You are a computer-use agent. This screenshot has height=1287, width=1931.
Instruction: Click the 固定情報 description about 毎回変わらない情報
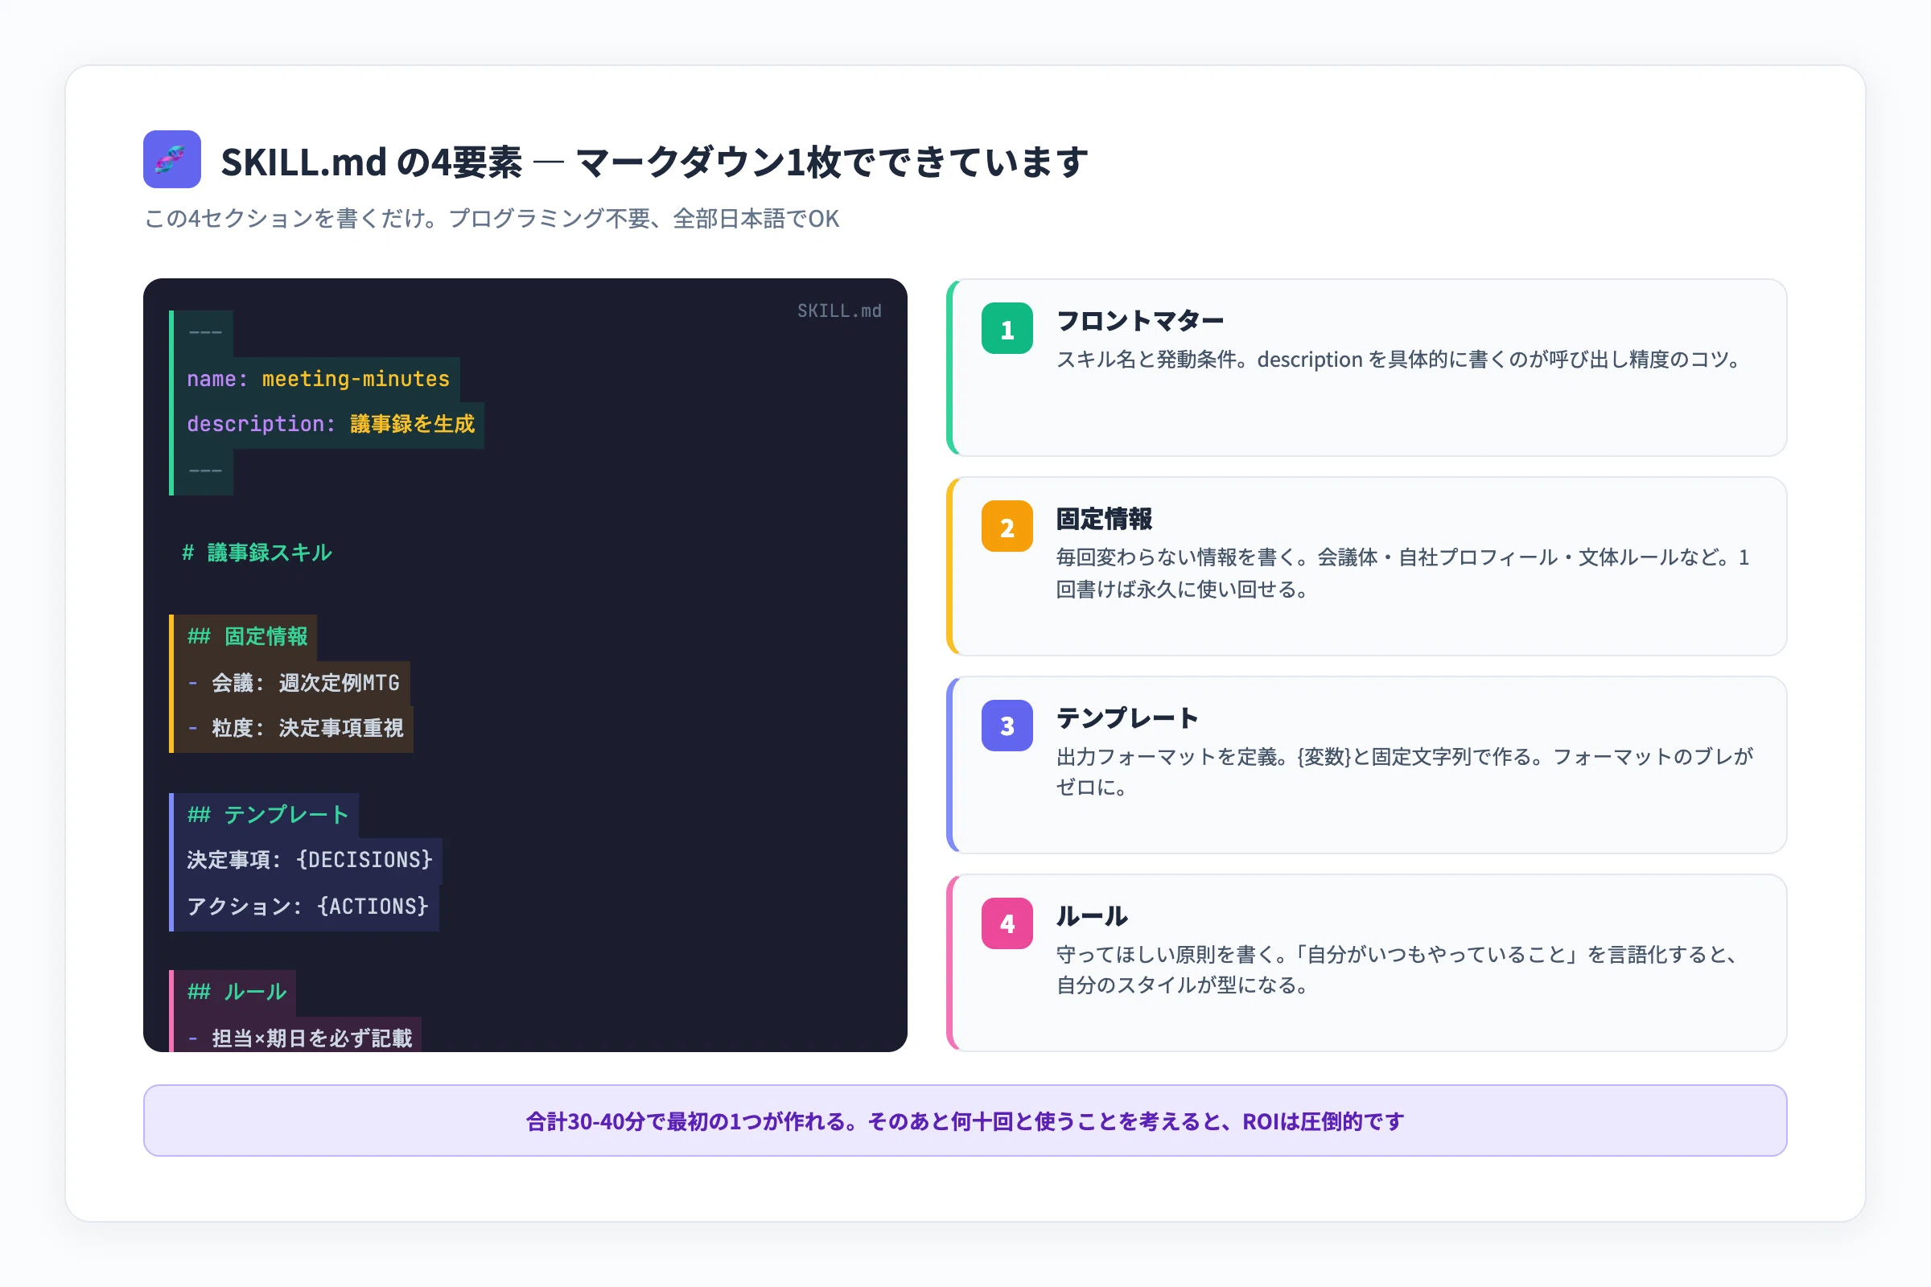pyautogui.click(x=1402, y=573)
